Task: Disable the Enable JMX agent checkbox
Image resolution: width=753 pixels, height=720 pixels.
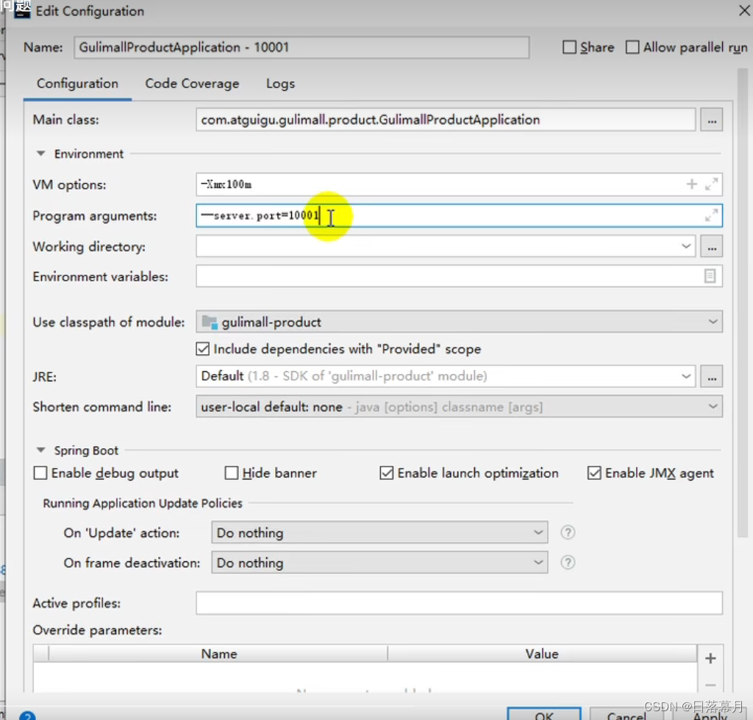Action: tap(593, 473)
